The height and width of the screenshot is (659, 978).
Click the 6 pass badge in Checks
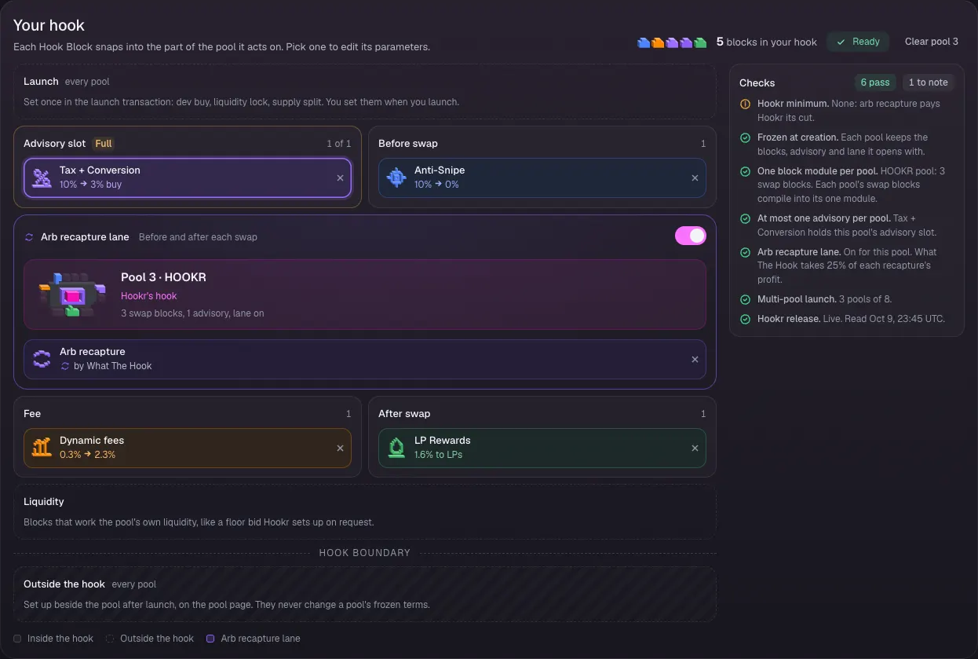pos(875,82)
